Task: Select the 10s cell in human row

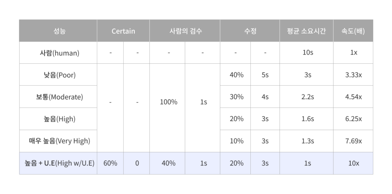Action: (x=306, y=53)
